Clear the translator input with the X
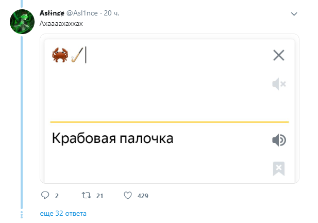This screenshot has height=223, width=318. point(279,55)
